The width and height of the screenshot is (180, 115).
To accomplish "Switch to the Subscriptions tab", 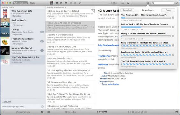I will coord(20,3).
